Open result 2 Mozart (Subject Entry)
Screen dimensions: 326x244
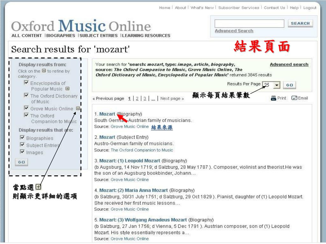tap(107, 137)
